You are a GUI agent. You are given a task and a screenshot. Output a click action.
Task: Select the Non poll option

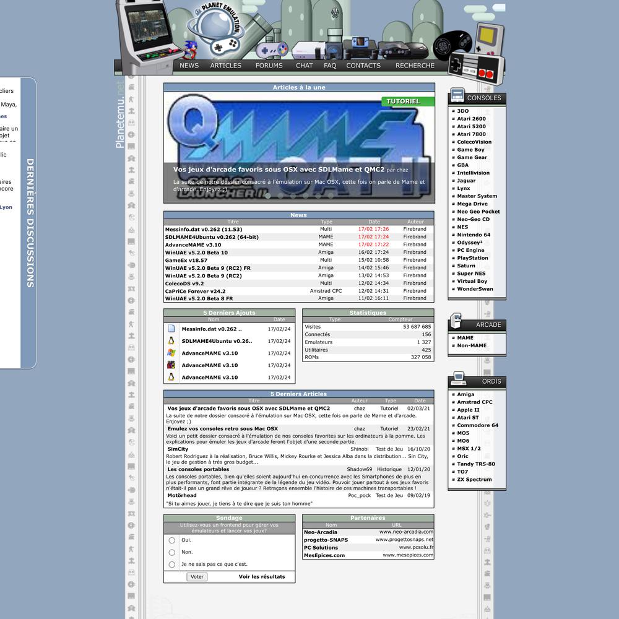[171, 552]
